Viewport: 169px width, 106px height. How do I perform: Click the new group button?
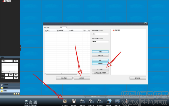tap(138, 78)
